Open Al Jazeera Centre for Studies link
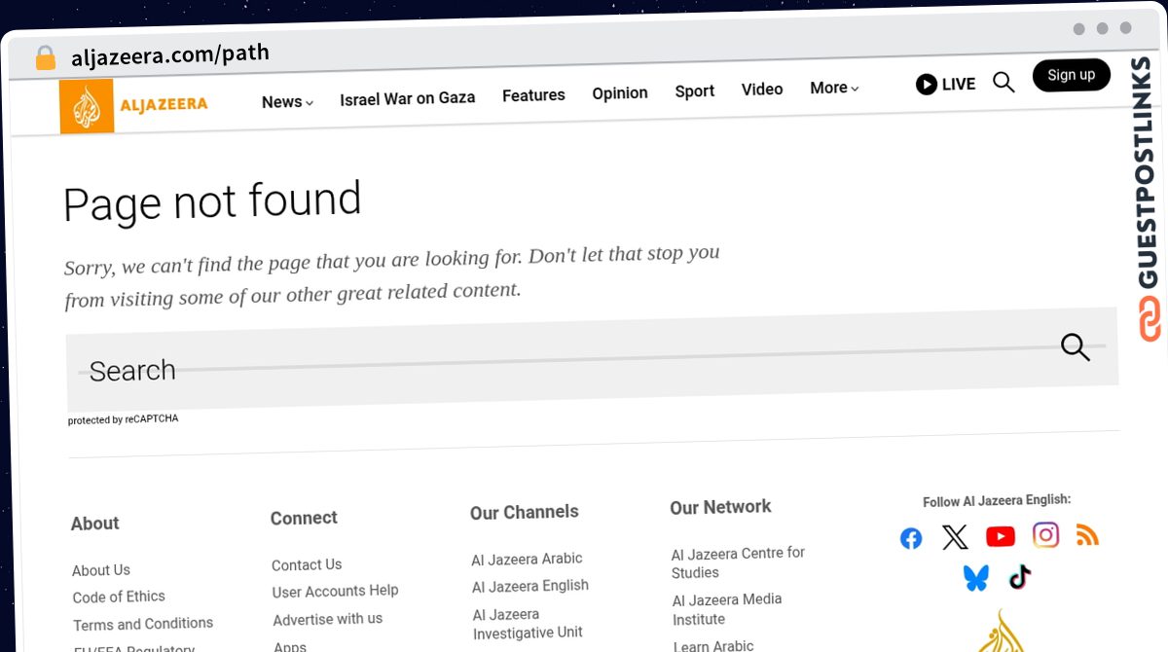Viewport: 1168px width, 652px height. (x=738, y=562)
